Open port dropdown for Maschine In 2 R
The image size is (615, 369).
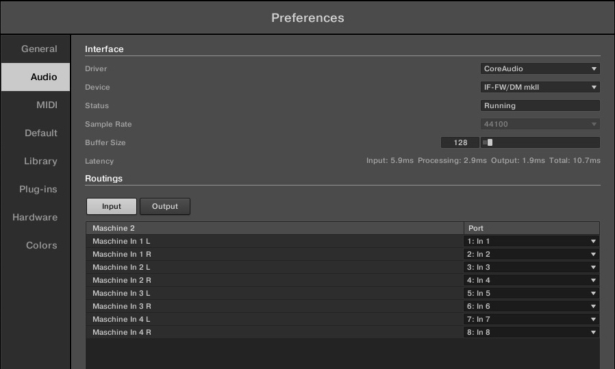(x=531, y=280)
